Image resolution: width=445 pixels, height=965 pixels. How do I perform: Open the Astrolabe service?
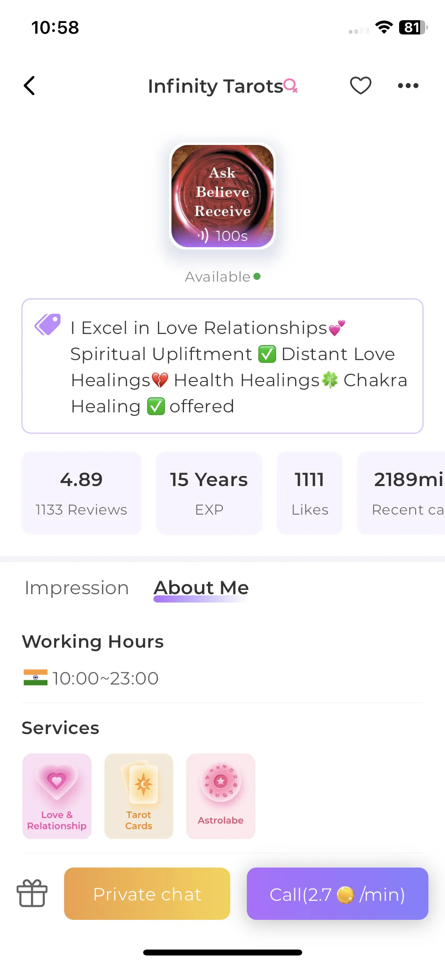[221, 796]
